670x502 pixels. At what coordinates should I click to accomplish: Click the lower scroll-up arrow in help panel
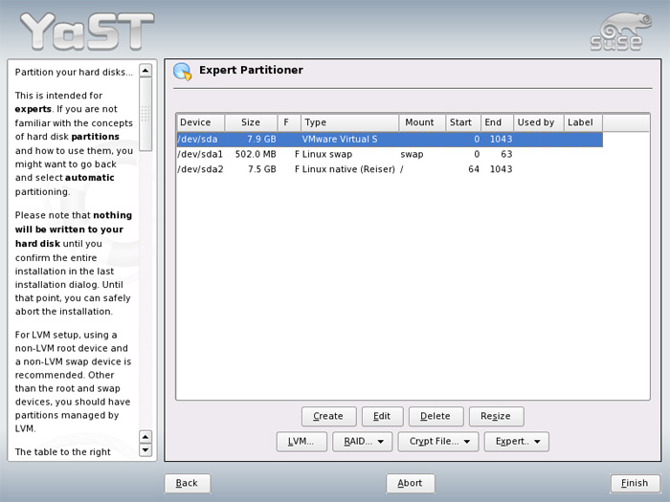point(145,437)
